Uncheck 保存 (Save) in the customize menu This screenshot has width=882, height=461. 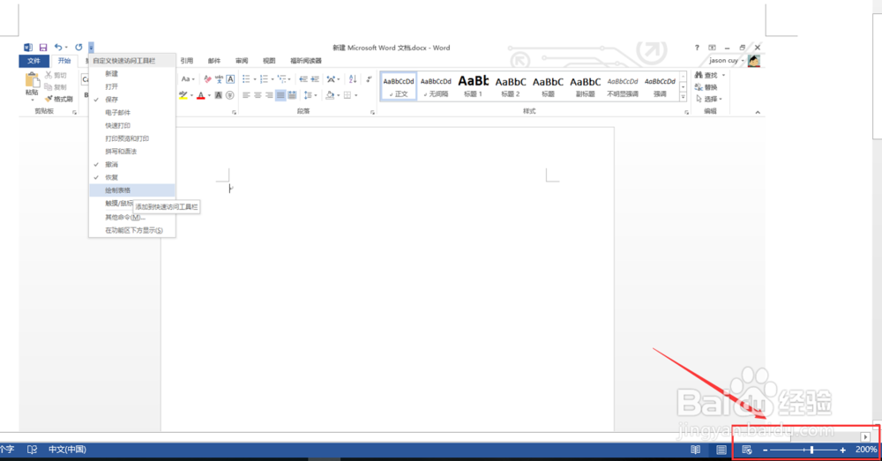tap(132, 100)
